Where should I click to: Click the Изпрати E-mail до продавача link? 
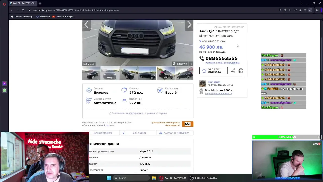tap(222, 63)
